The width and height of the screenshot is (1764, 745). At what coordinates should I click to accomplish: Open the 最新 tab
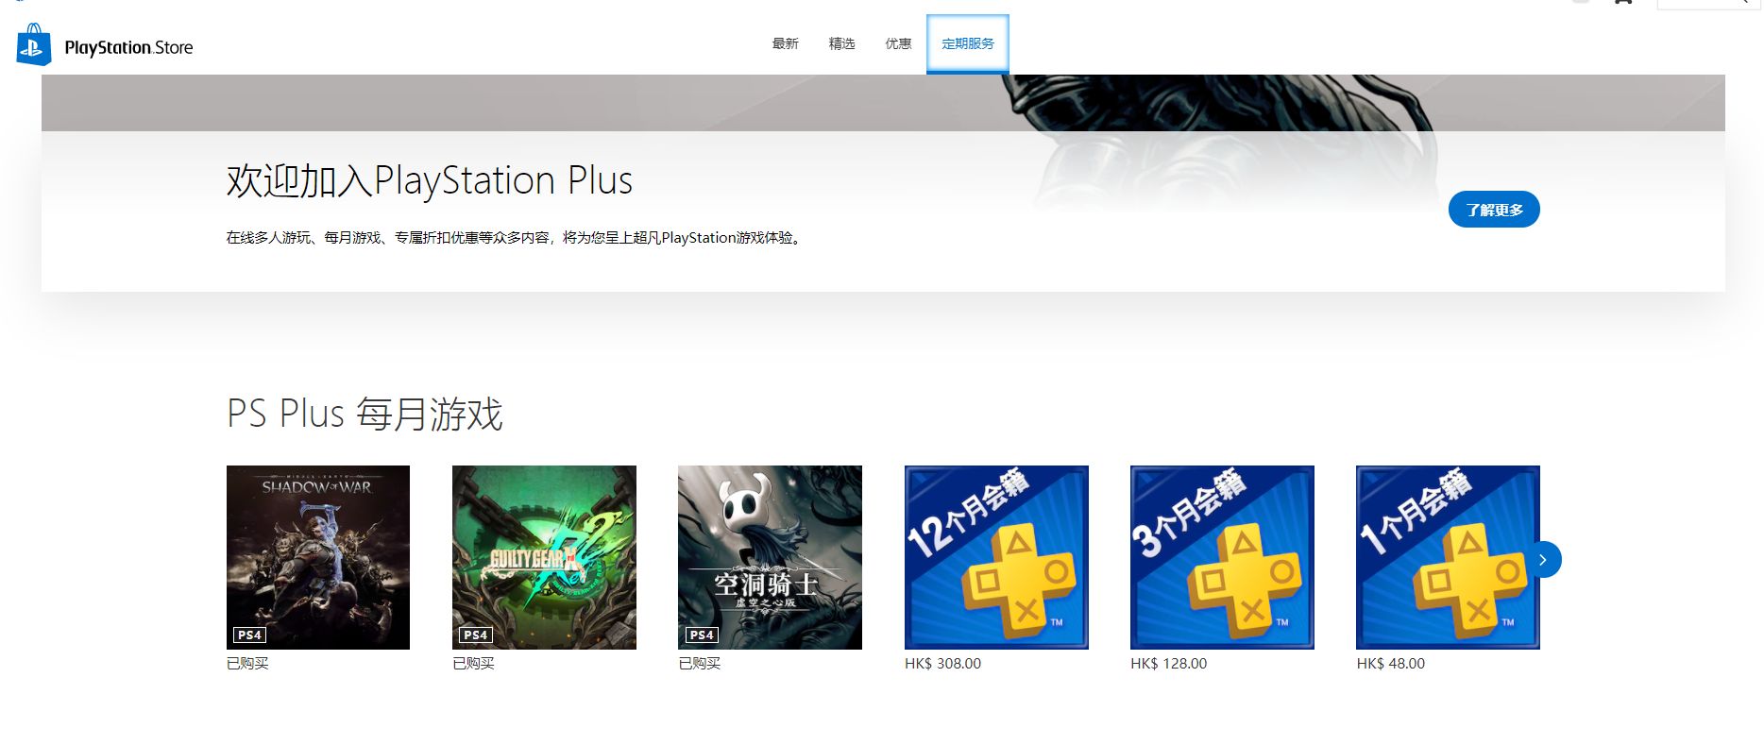tap(785, 43)
